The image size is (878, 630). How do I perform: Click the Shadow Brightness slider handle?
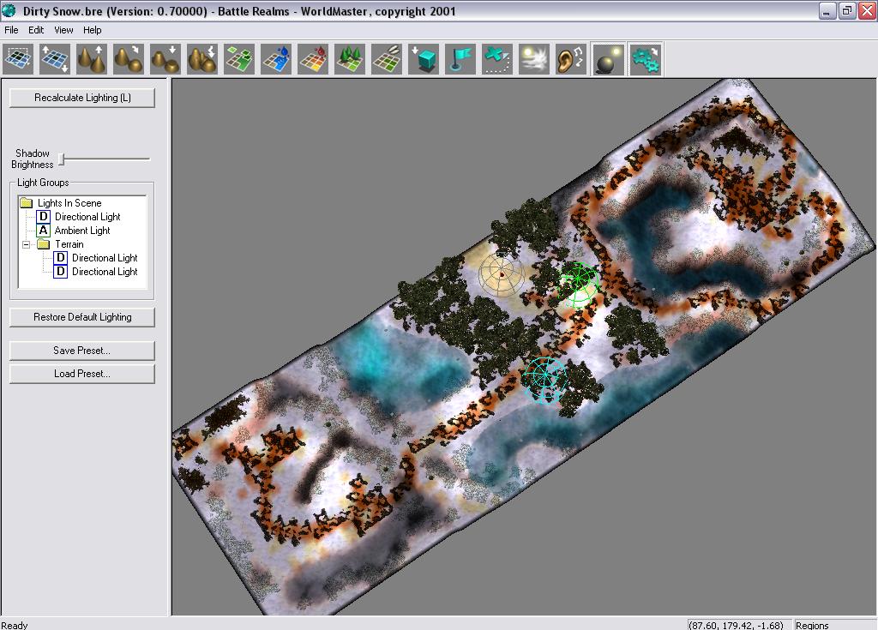coord(62,159)
